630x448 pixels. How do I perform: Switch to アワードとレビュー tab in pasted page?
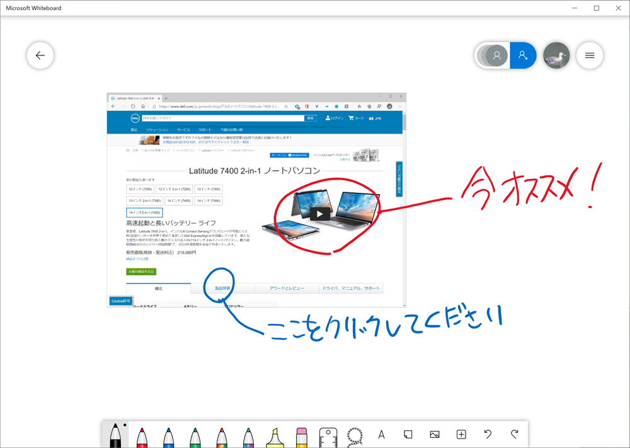click(x=287, y=289)
